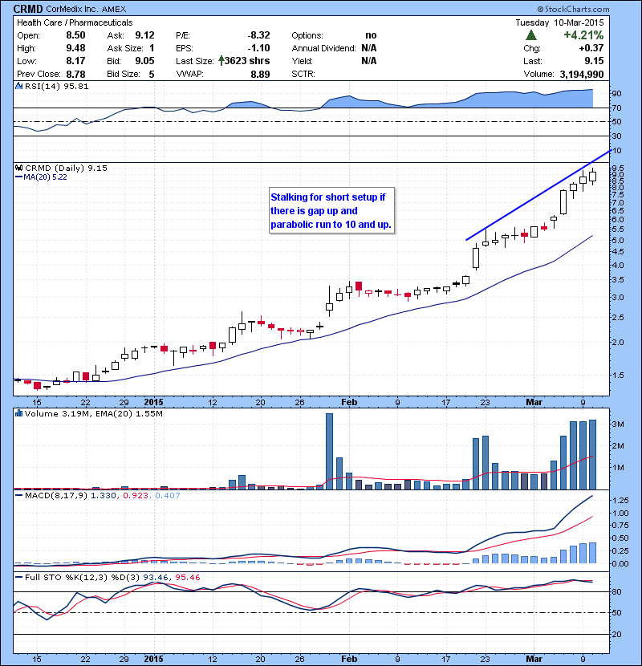Click the Last price value '9.15'
Screen dimensions: 642x666
point(594,61)
